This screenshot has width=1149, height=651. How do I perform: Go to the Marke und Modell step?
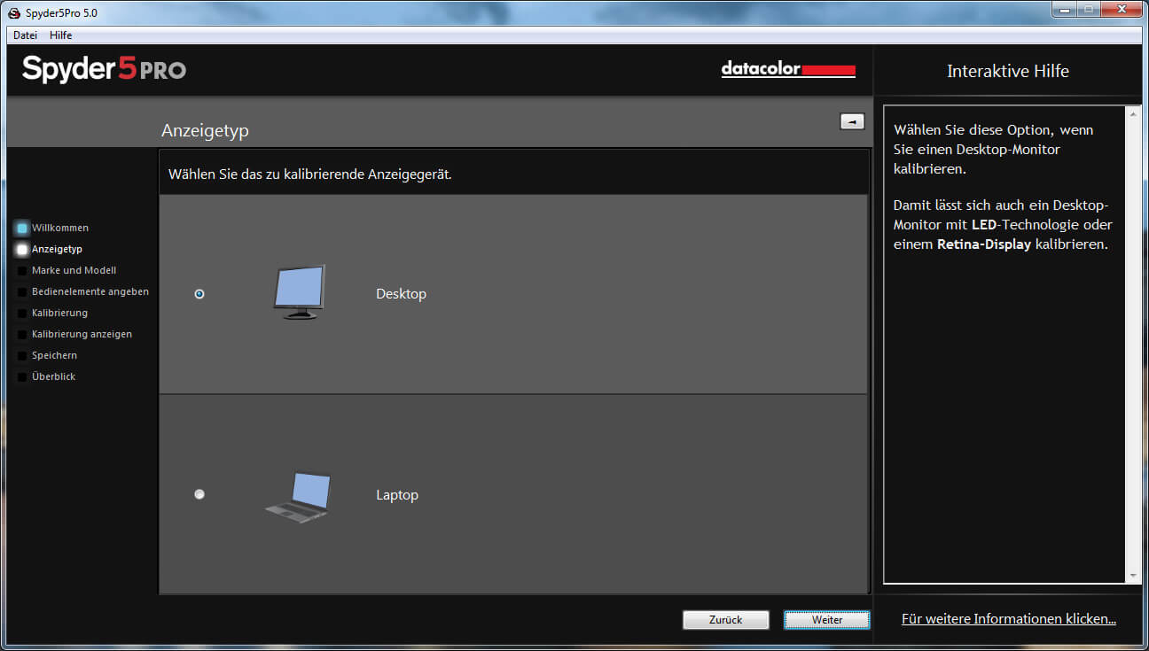[x=74, y=270]
